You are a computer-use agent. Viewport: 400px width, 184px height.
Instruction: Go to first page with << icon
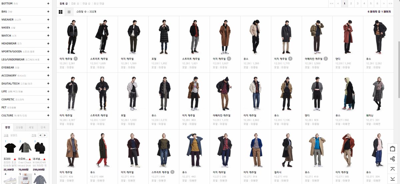[x=331, y=3]
